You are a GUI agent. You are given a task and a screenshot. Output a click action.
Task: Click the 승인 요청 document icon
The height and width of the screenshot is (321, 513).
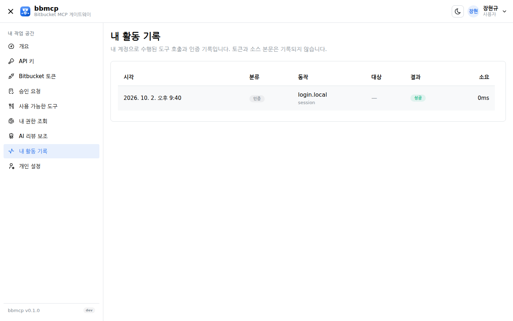(11, 91)
